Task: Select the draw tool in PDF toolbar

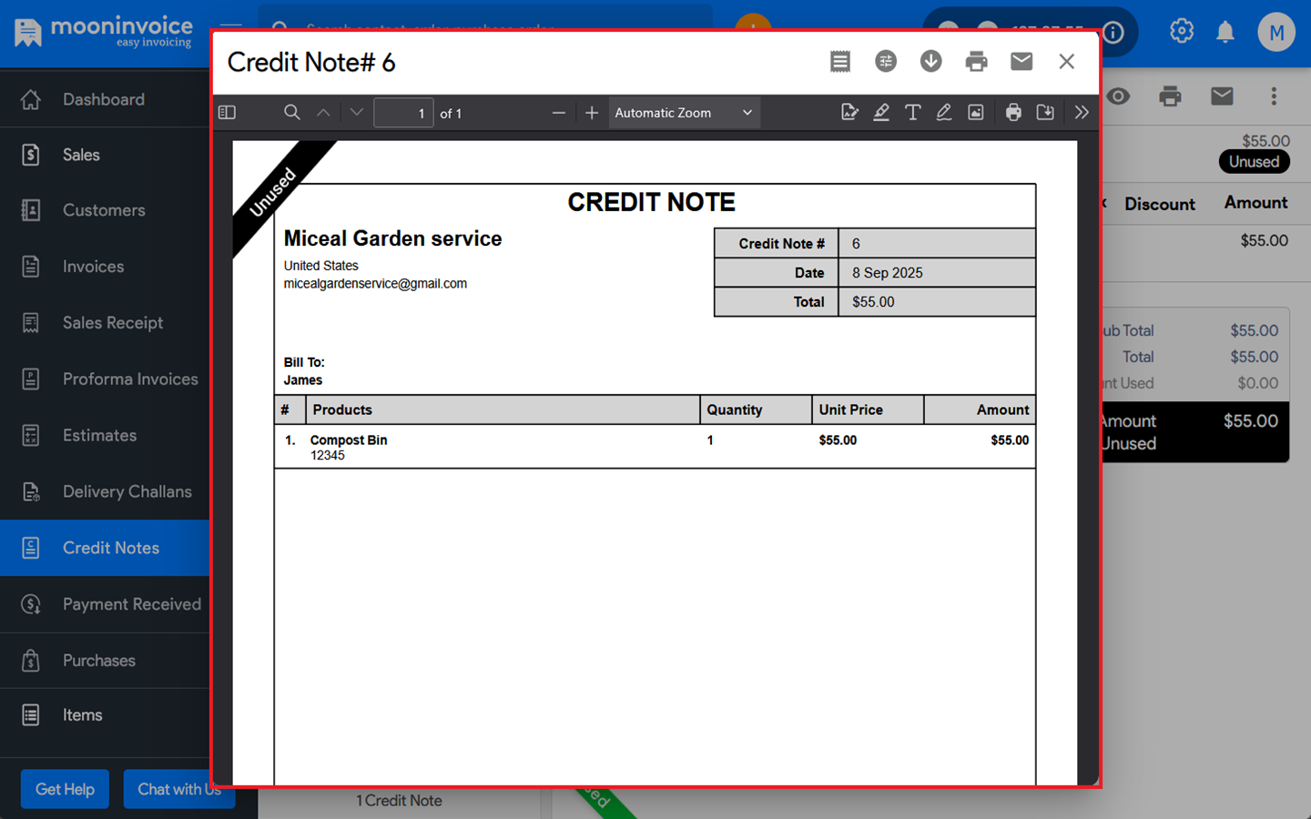Action: [944, 113]
